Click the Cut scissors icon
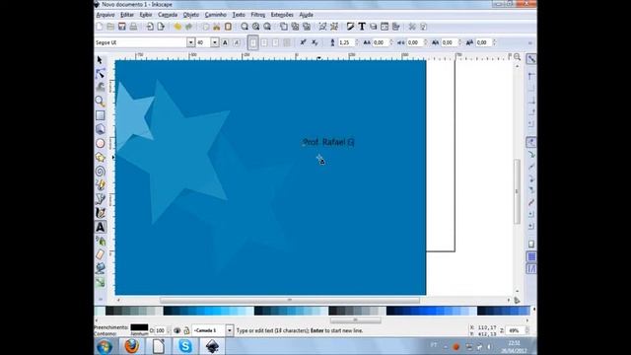This screenshot has width=631, height=355. (x=217, y=27)
